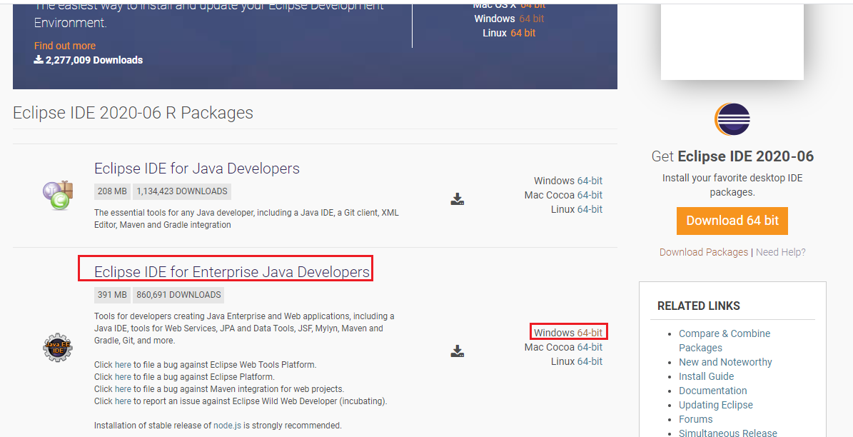
Task: Open Eclipse IDE for Java Developers title
Action: point(197,169)
